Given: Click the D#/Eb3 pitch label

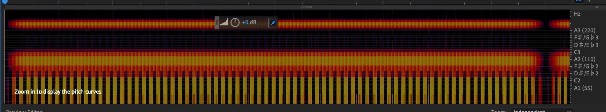Looking at the screenshot, I should point(586,45).
